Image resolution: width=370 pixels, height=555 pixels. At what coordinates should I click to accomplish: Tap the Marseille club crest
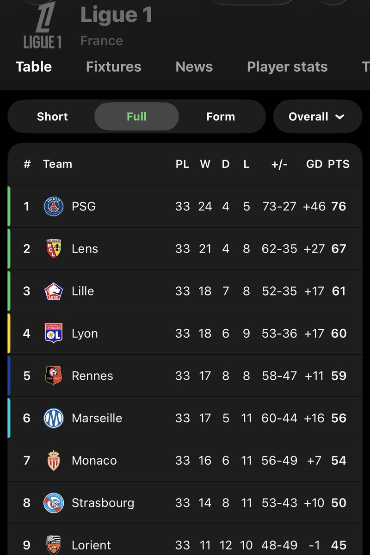(x=54, y=418)
